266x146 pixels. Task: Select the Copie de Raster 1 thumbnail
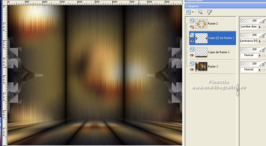(x=201, y=52)
